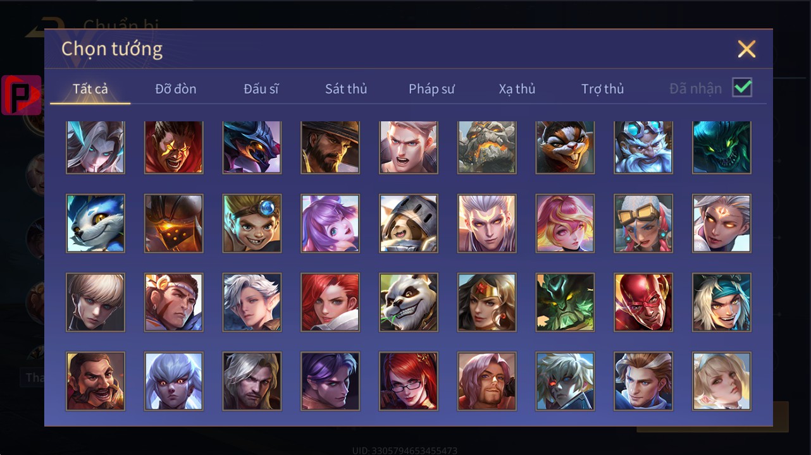Close the Chọn tướng dialog
Image resolution: width=811 pixels, height=455 pixels.
746,49
